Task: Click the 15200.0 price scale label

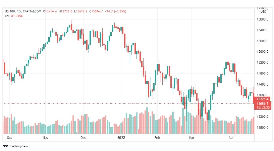Action: point(262,63)
